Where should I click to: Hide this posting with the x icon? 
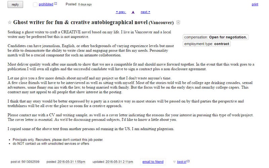178,22
